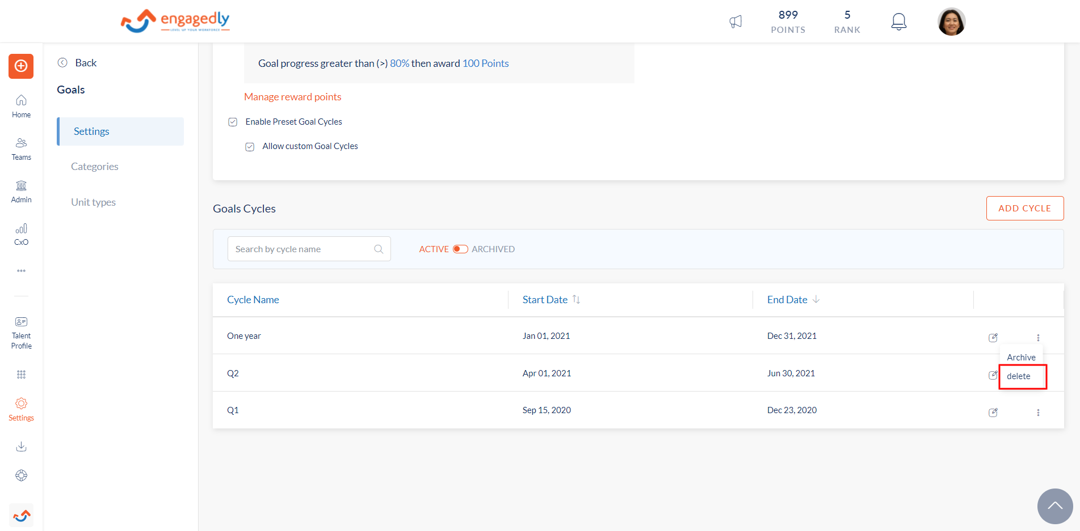1080x531 pixels.
Task: Focus the Search by cycle name field
Action: click(309, 249)
